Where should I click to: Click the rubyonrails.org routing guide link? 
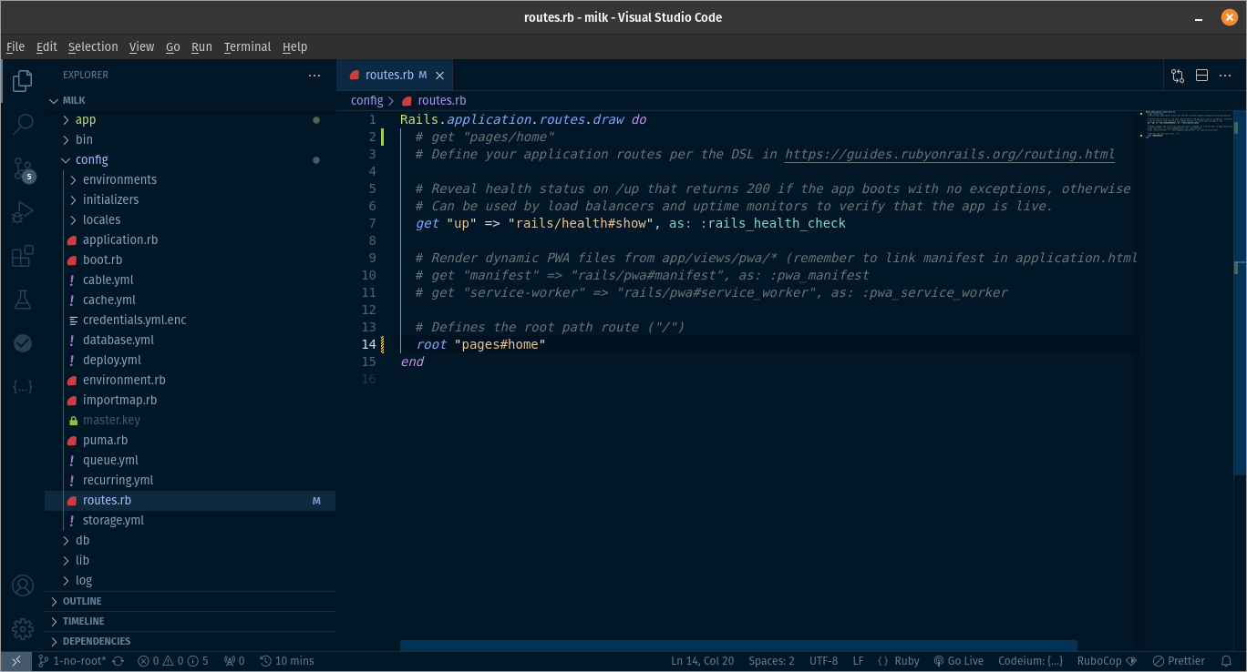(950, 155)
